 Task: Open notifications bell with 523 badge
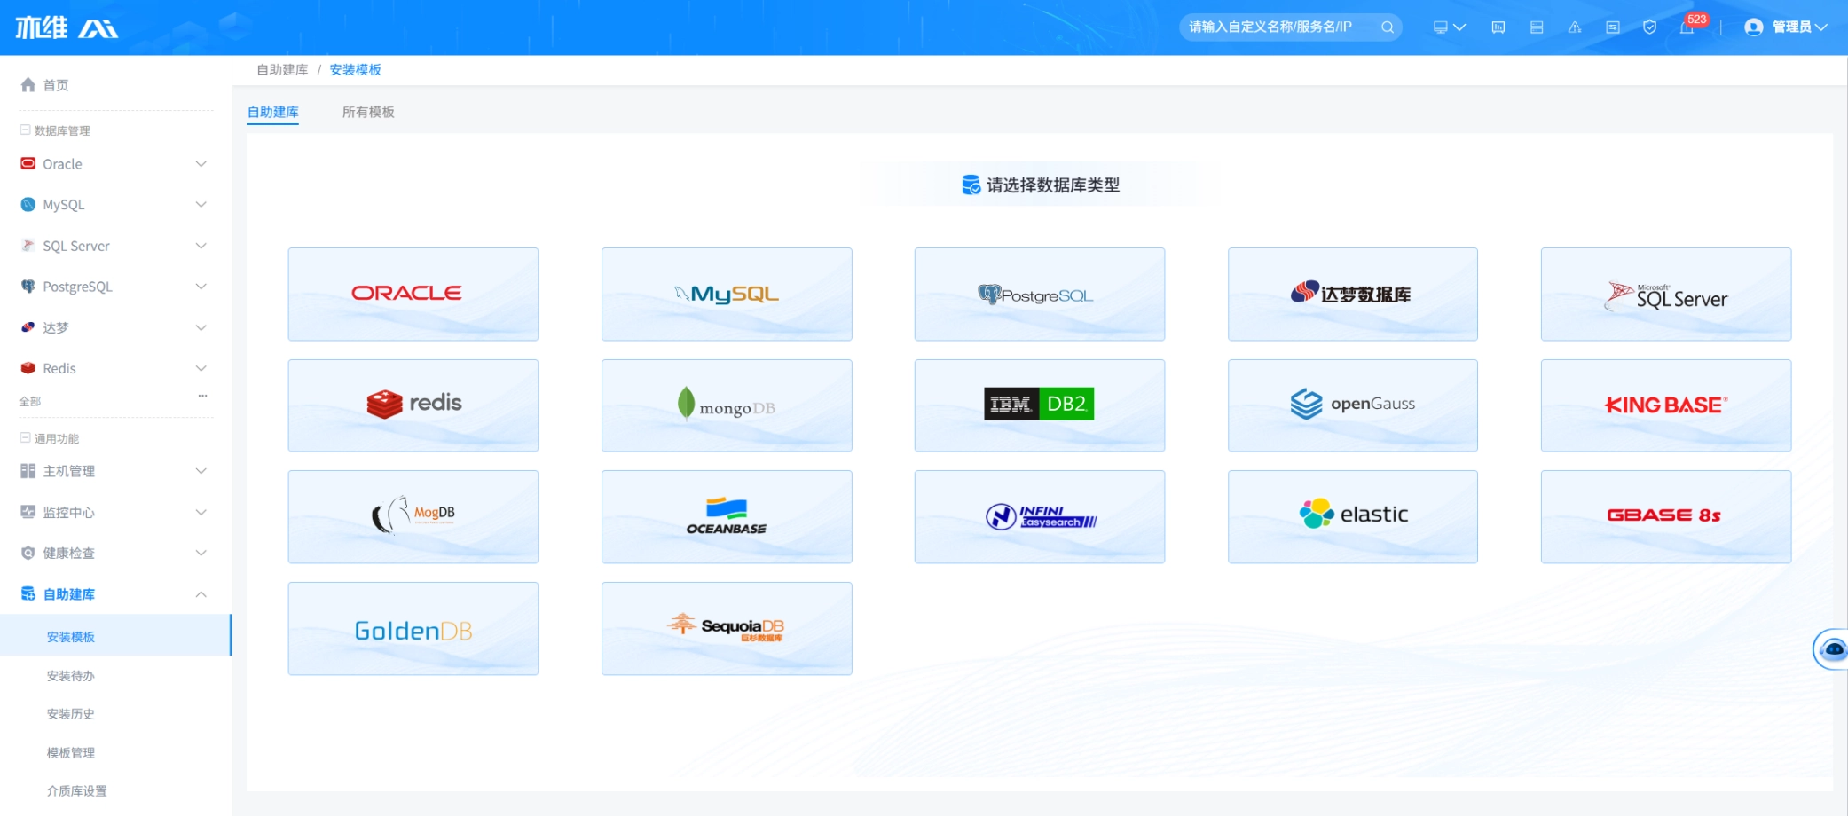(x=1687, y=26)
